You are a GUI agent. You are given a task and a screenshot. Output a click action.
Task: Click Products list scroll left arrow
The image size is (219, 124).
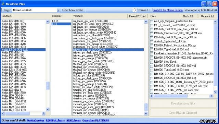3,113
